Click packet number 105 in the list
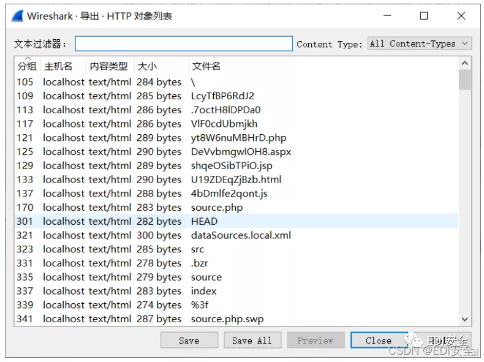Image resolution: width=484 pixels, height=362 pixels. click(x=25, y=82)
